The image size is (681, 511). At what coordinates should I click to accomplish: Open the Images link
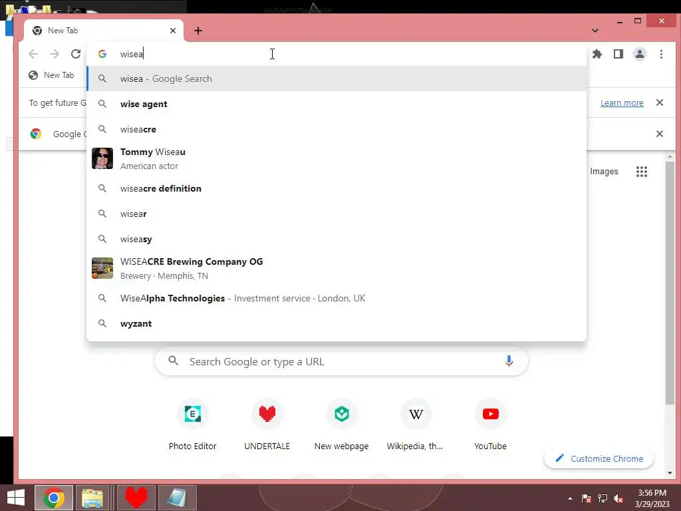(x=604, y=171)
